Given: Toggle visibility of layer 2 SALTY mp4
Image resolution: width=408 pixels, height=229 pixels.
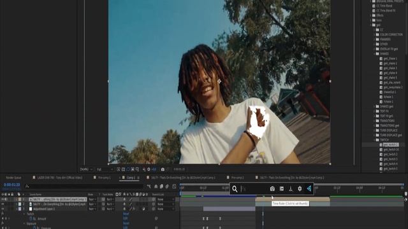Looking at the screenshot, I should [3, 204].
